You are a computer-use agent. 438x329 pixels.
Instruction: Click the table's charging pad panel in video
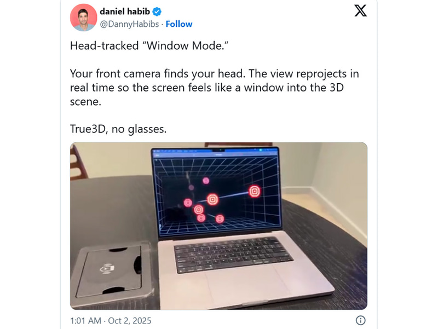[x=112, y=272]
